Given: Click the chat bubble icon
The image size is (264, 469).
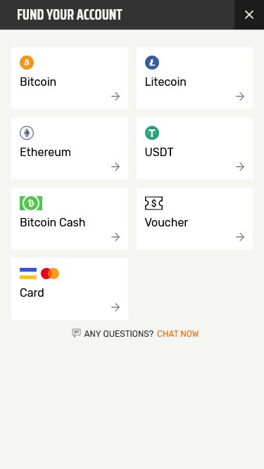Looking at the screenshot, I should coord(76,333).
